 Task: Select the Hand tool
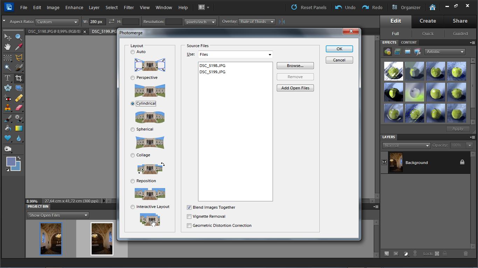point(7,47)
